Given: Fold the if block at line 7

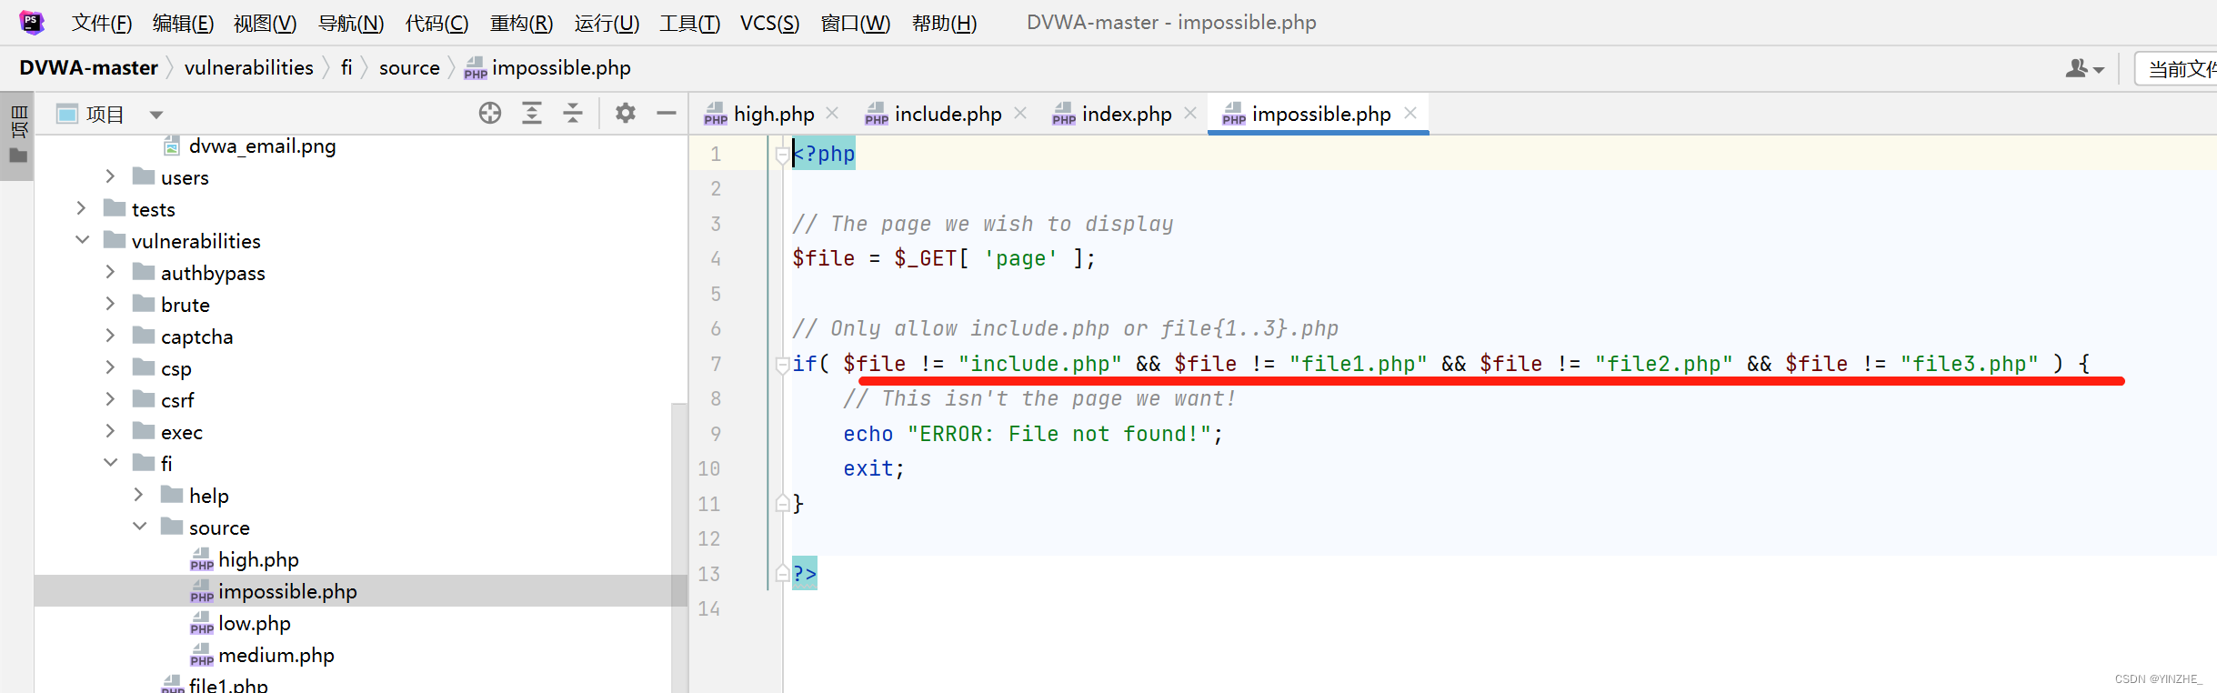Looking at the screenshot, I should pyautogui.click(x=781, y=365).
